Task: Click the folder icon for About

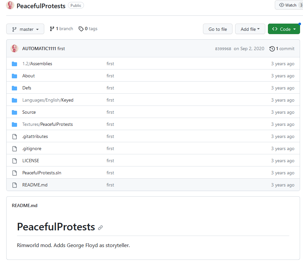Action: (14, 76)
